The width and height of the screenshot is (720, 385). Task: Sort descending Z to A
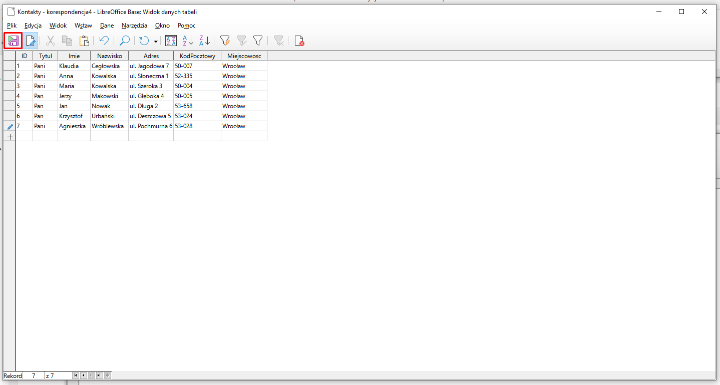point(204,41)
